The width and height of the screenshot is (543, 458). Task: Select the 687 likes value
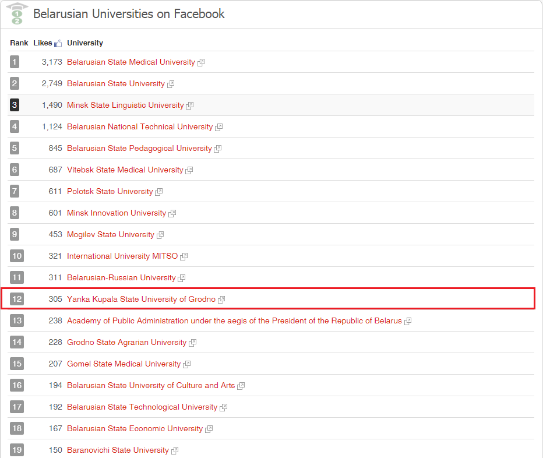pyautogui.click(x=55, y=170)
